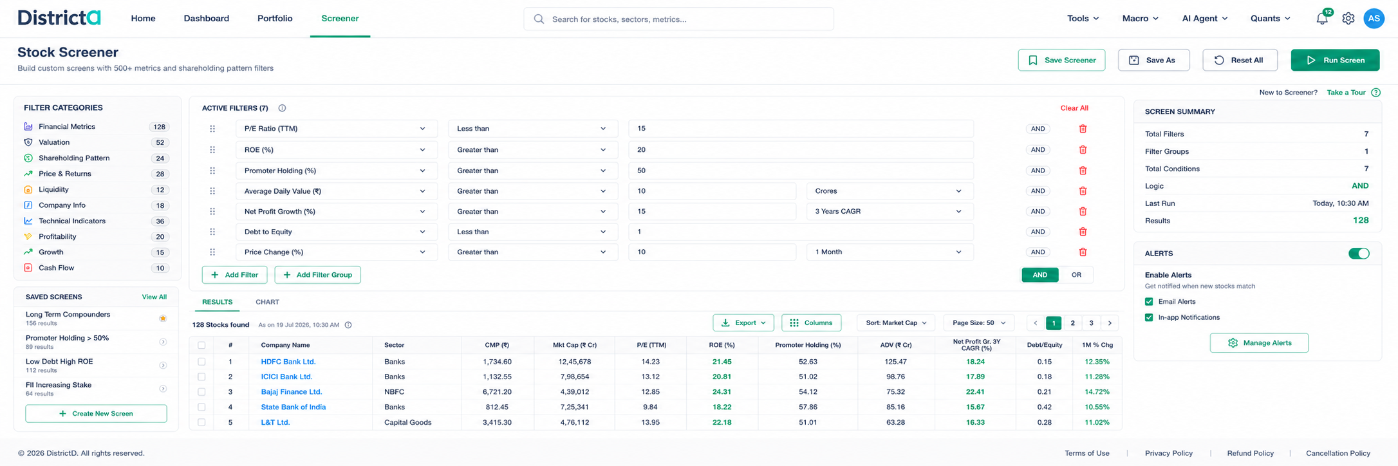Select the HDFC Bank Ltd. row checkbox
The width and height of the screenshot is (1398, 466).
click(x=201, y=362)
